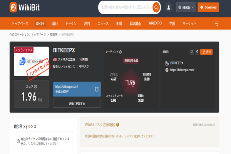The width and height of the screenshot is (231, 154).
Task: Click the 取引所ライセンス section heading
Action: tap(25, 126)
